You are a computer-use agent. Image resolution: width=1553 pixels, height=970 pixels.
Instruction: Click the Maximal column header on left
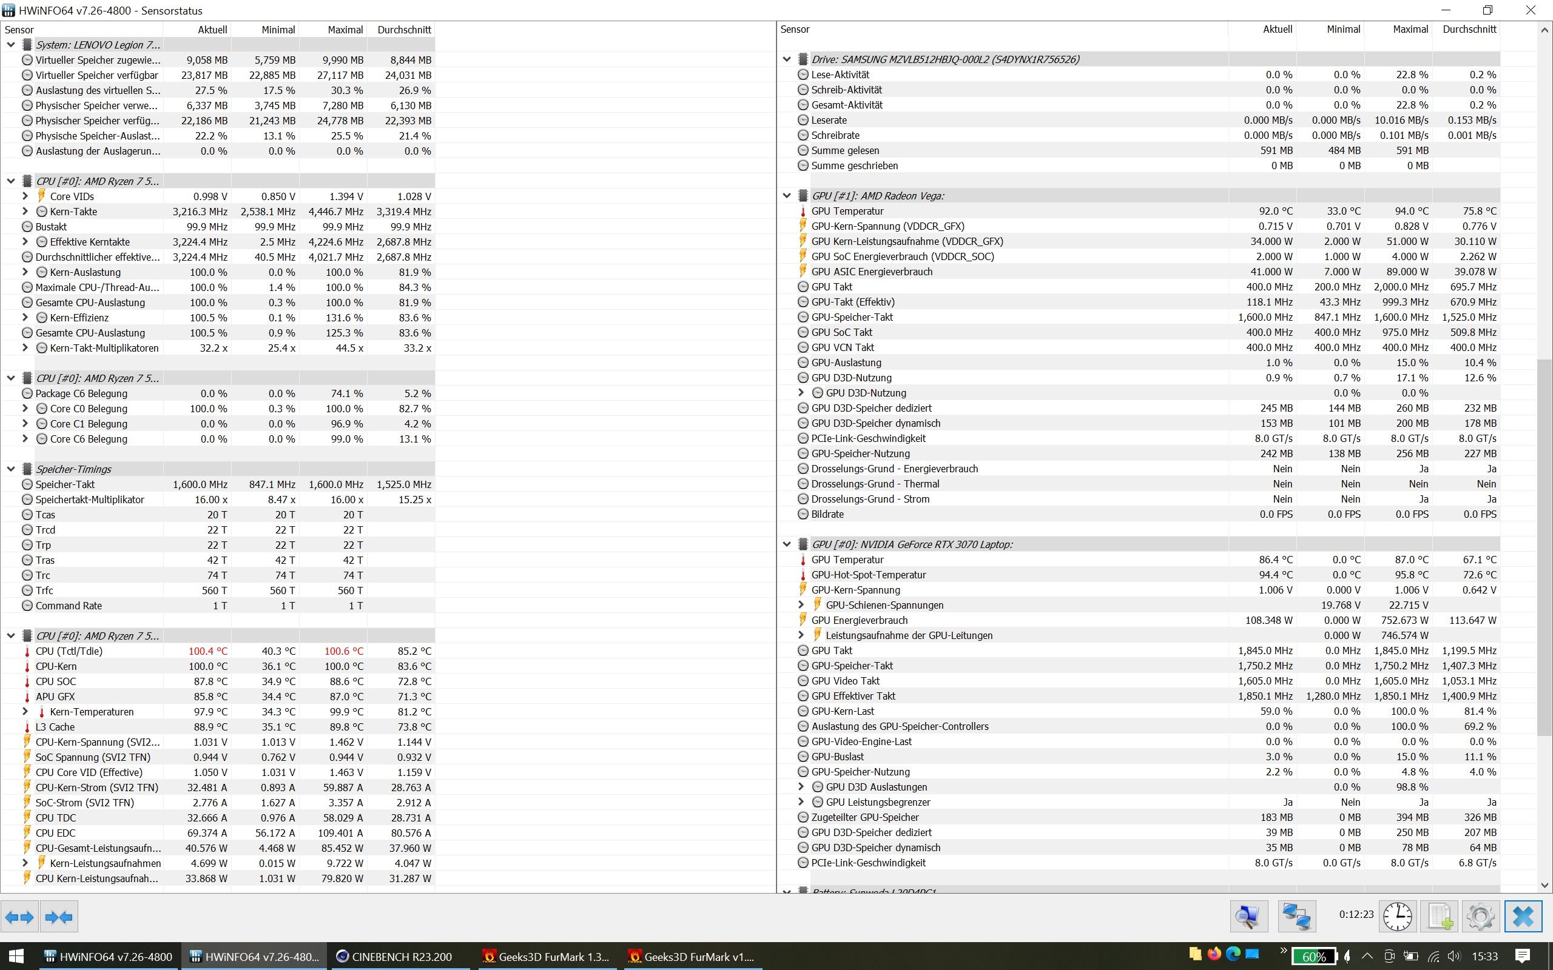click(345, 30)
